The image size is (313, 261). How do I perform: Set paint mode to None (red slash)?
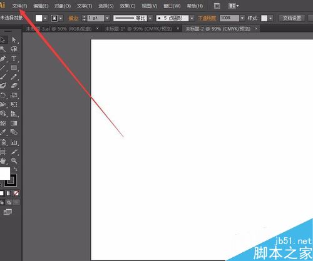pyautogui.click(x=16, y=194)
